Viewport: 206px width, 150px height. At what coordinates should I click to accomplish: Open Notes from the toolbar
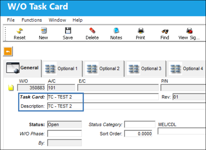116,31
